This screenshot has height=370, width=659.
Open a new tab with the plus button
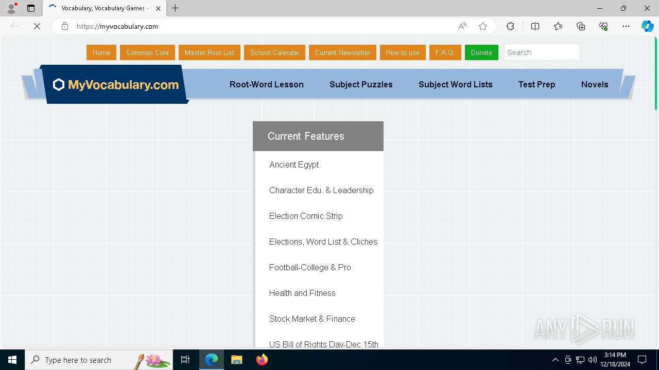point(176,8)
